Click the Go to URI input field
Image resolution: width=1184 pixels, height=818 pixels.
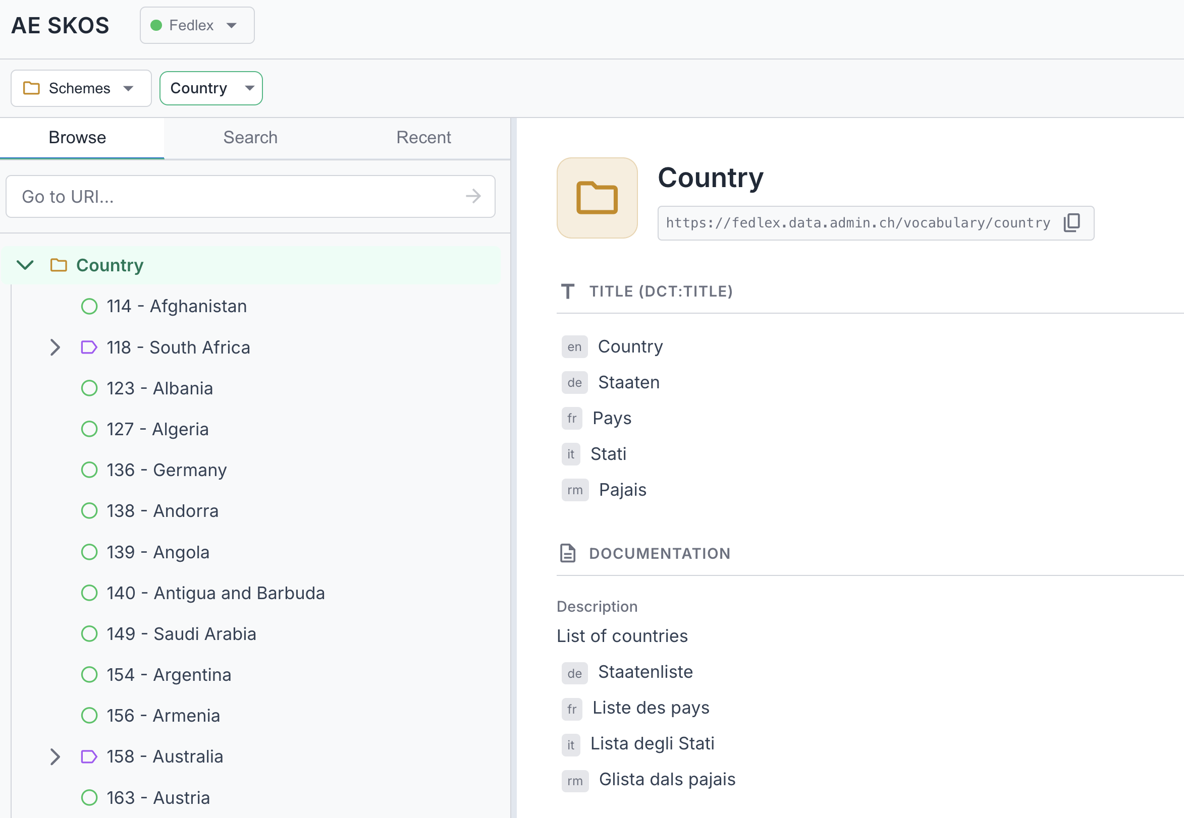coord(236,196)
